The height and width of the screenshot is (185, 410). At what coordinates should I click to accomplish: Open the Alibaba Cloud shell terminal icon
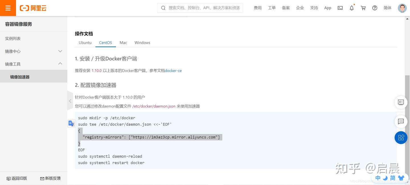(x=340, y=8)
